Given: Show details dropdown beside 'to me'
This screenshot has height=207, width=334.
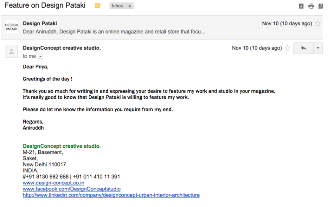Looking at the screenshot, I should 40,56.
